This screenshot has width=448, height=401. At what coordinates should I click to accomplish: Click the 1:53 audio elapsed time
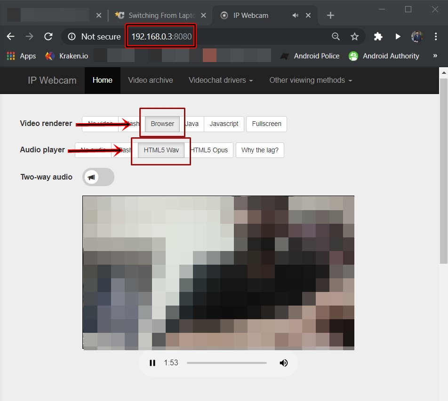171,363
